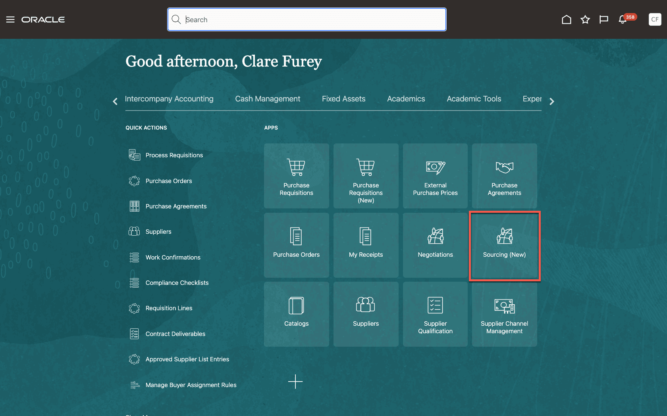Go to the home icon

click(567, 19)
